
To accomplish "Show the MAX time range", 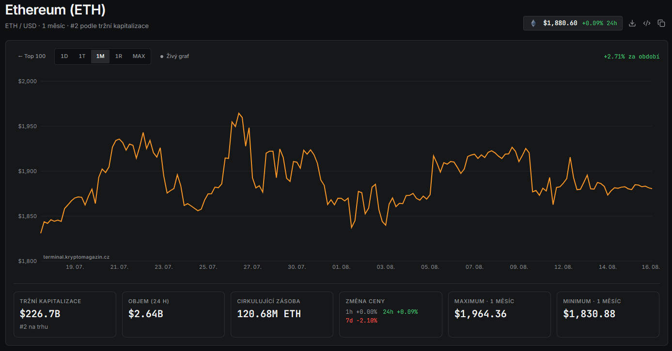I will tap(139, 56).
